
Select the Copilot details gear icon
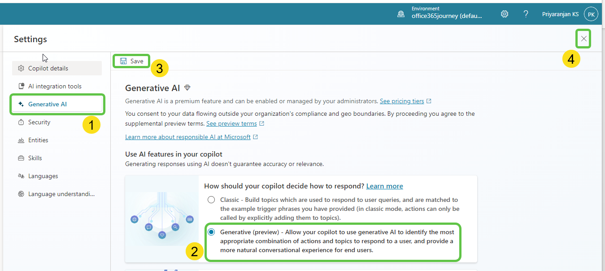pos(20,68)
